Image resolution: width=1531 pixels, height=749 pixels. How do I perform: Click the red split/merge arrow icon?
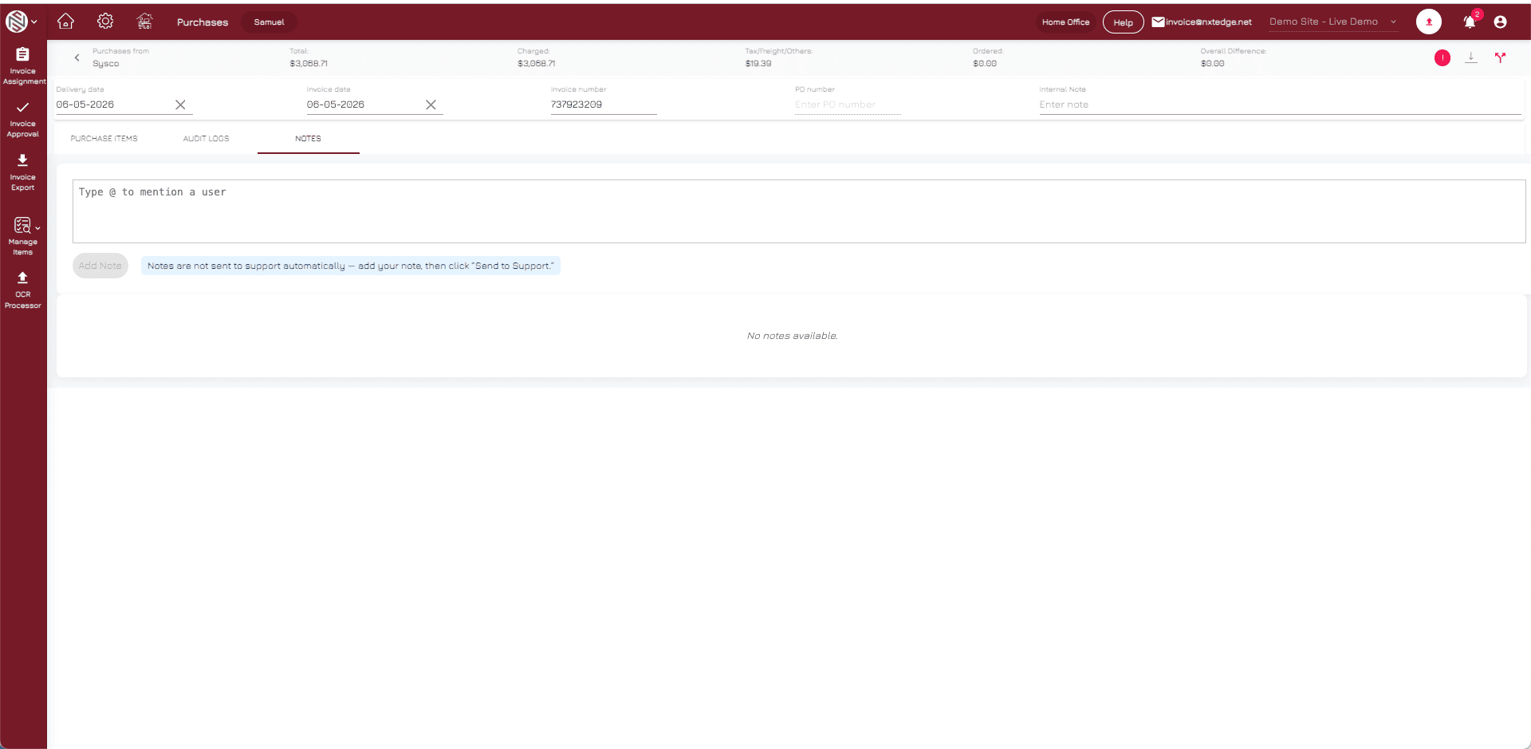coord(1500,57)
